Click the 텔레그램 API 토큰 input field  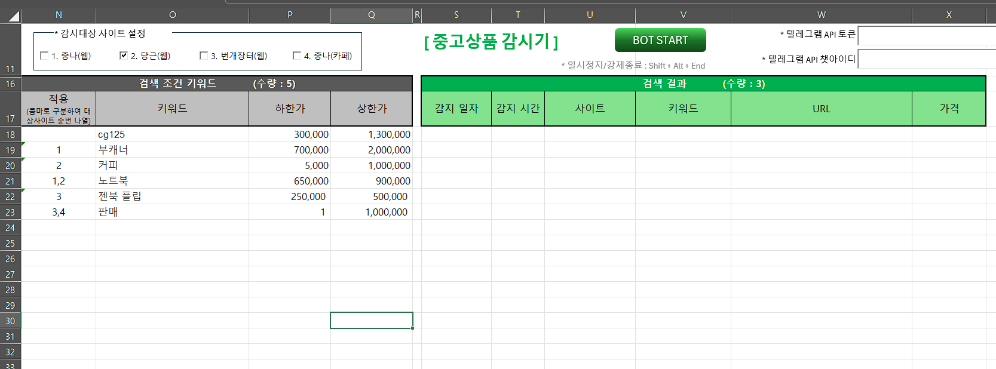926,36
